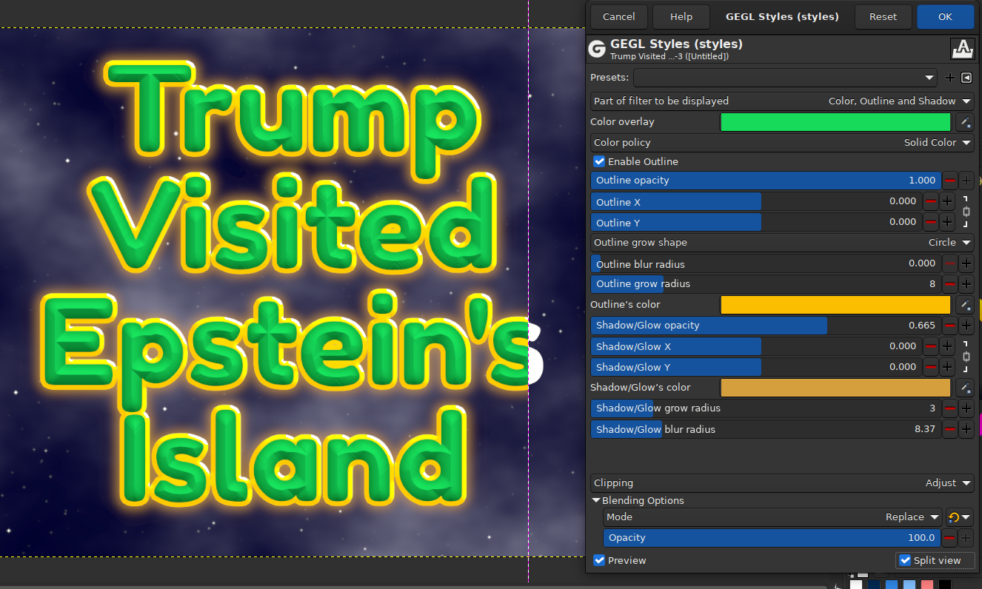Confirm the filter with OK
The image size is (982, 589).
[x=945, y=16]
